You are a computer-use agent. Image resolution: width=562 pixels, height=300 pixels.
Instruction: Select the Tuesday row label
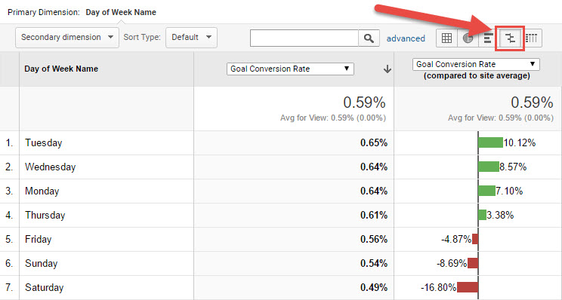[x=43, y=143]
